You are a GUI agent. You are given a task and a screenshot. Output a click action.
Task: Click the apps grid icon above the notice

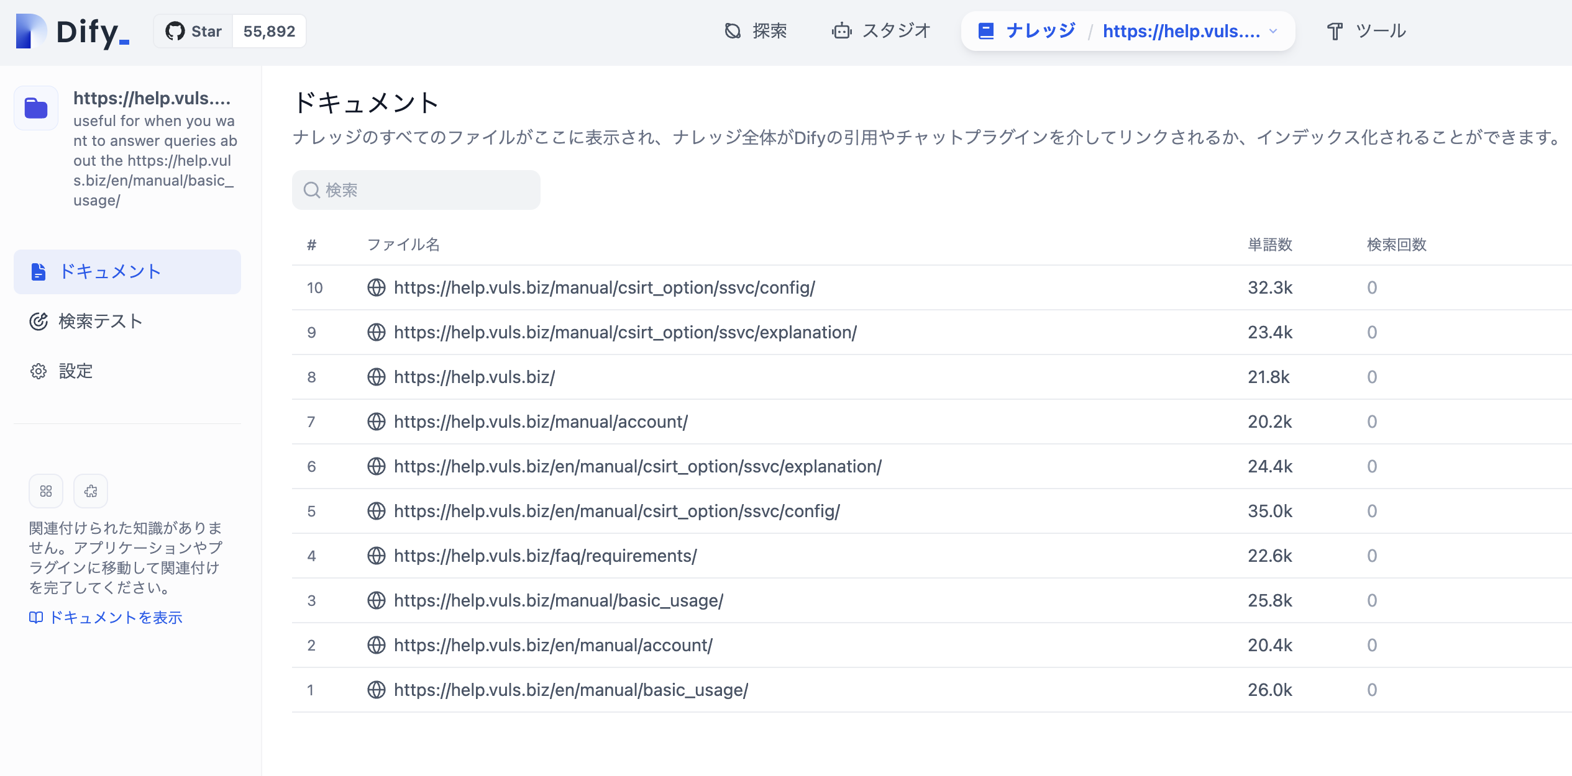pyautogui.click(x=45, y=490)
